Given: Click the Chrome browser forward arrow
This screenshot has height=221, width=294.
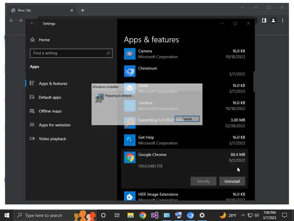Looking at the screenshot, I should tap(21, 20).
